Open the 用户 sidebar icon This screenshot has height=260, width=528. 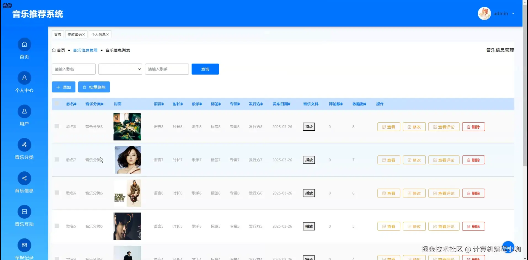tap(24, 111)
